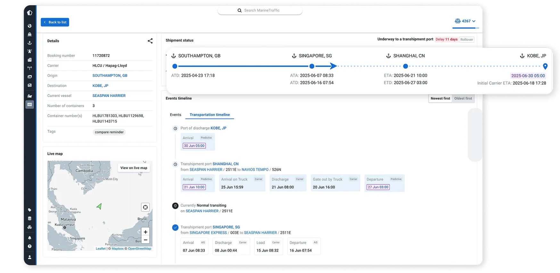Click the 30 Jun 05:00 predictive arrival
Image resolution: width=560 pixels, height=273 pixels.
point(194,146)
